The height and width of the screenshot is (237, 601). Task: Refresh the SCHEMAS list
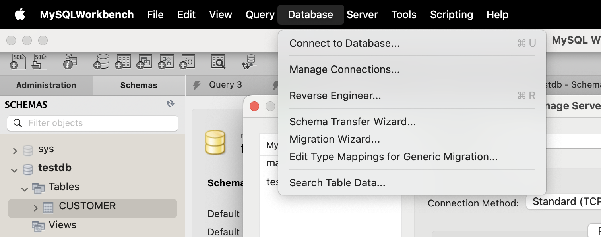[171, 104]
